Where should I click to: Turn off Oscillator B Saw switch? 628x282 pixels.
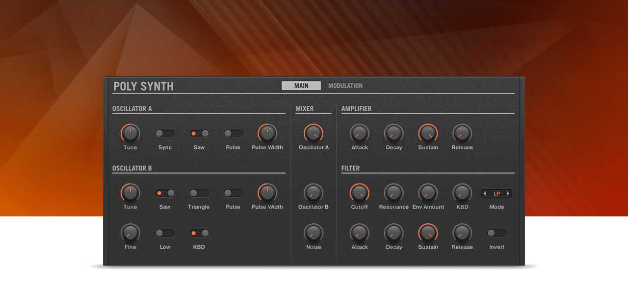[x=165, y=193]
